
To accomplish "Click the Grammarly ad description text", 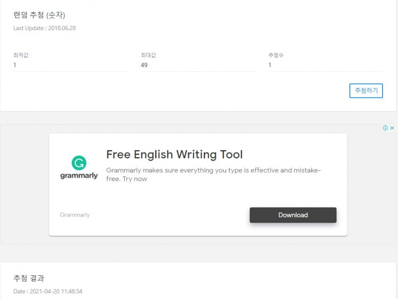I will (213, 174).
